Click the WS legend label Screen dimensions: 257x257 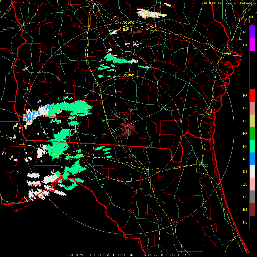(245, 159)
